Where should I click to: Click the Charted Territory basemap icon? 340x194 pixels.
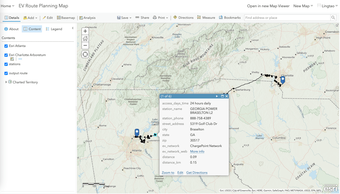pos(10,82)
